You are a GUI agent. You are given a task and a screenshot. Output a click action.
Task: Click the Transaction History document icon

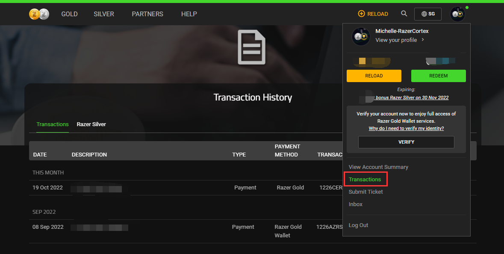click(252, 47)
